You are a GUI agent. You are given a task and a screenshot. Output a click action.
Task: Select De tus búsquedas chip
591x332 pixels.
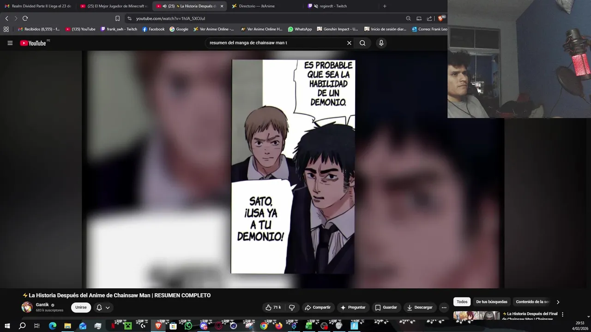[492, 302]
